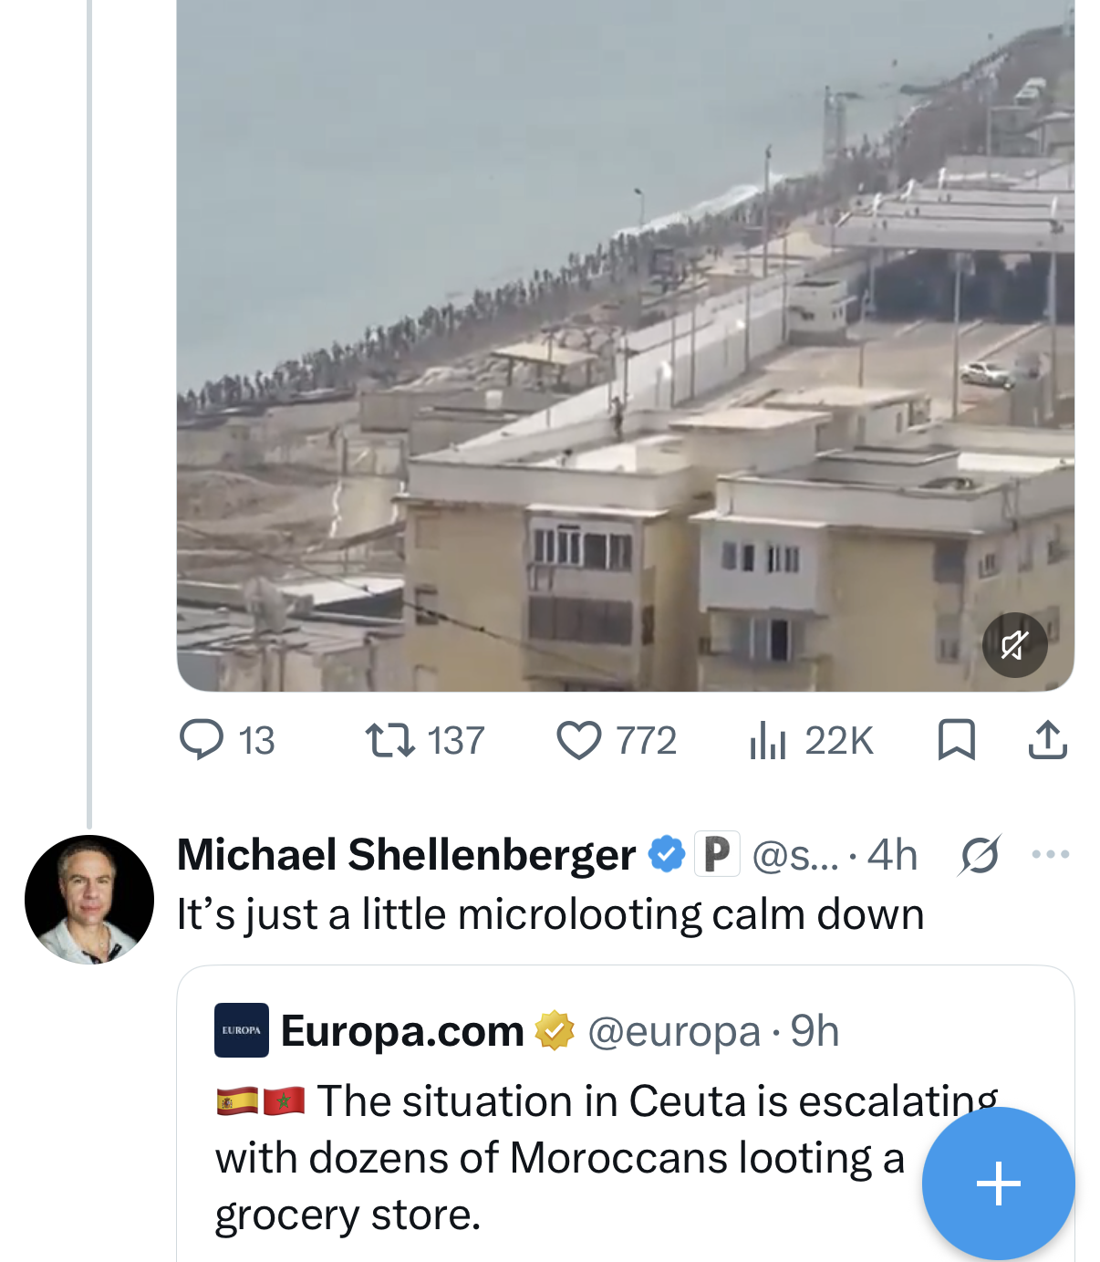
Task: Open Europa.com's avatar logo
Action: (242, 1030)
